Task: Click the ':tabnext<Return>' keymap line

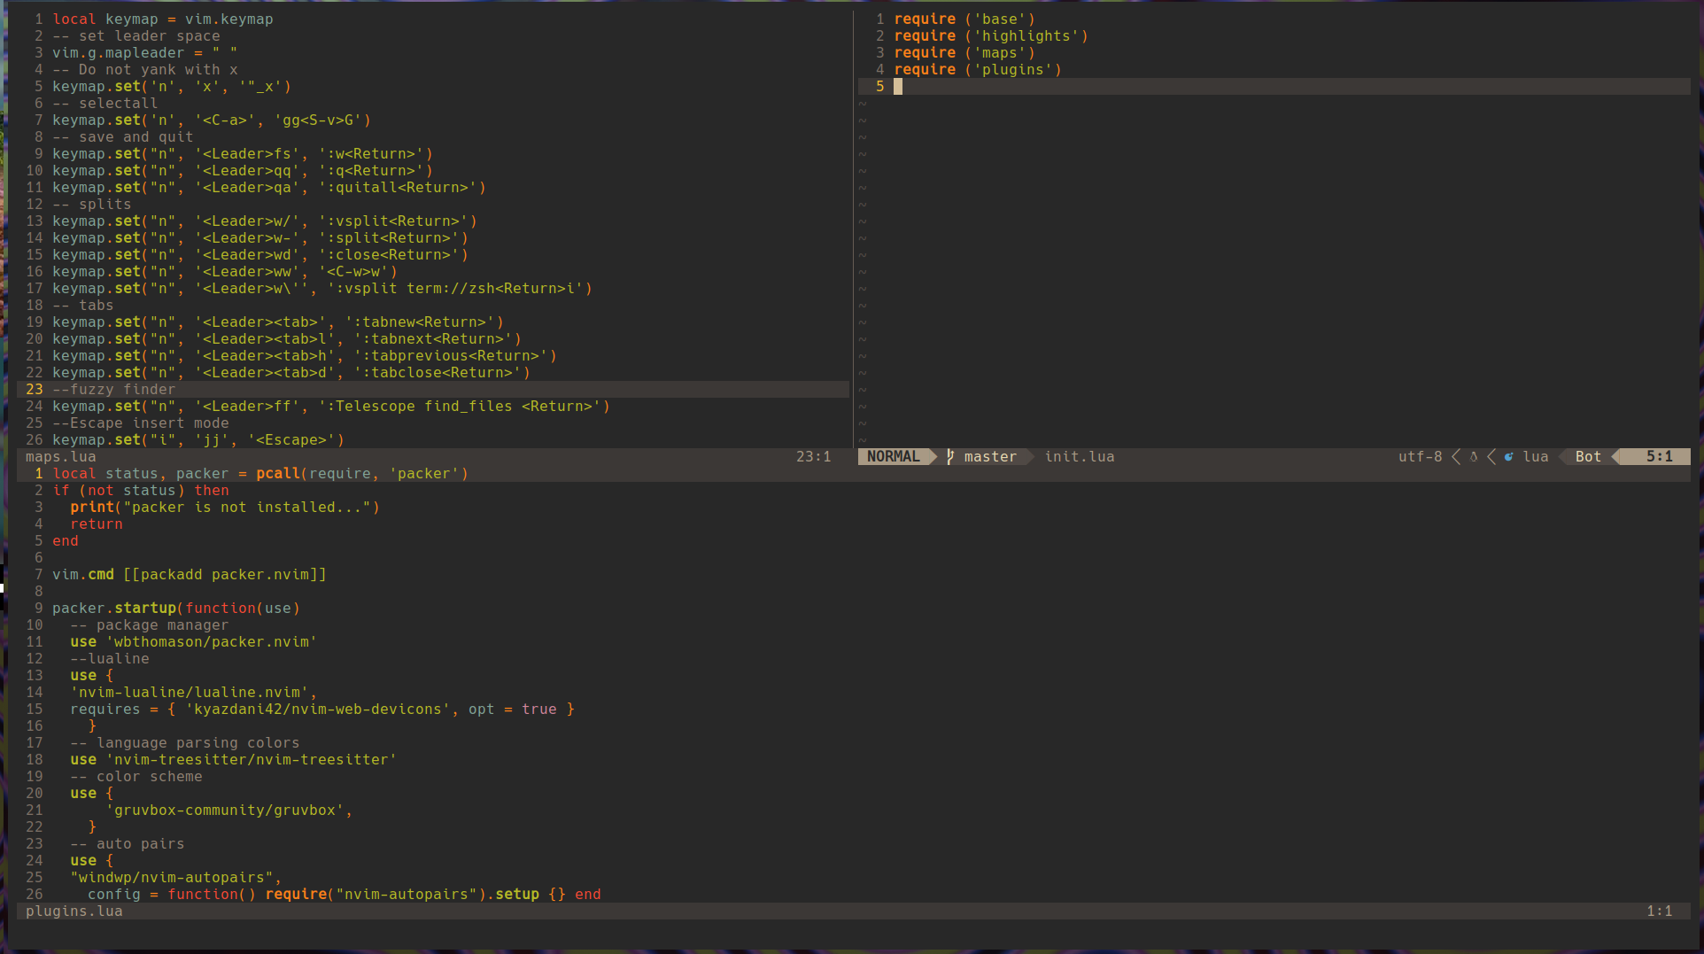Action: click(x=286, y=339)
